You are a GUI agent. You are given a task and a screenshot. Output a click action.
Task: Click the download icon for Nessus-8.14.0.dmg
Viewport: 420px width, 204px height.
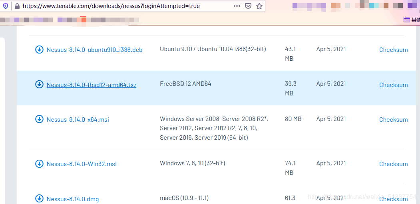tap(39, 199)
